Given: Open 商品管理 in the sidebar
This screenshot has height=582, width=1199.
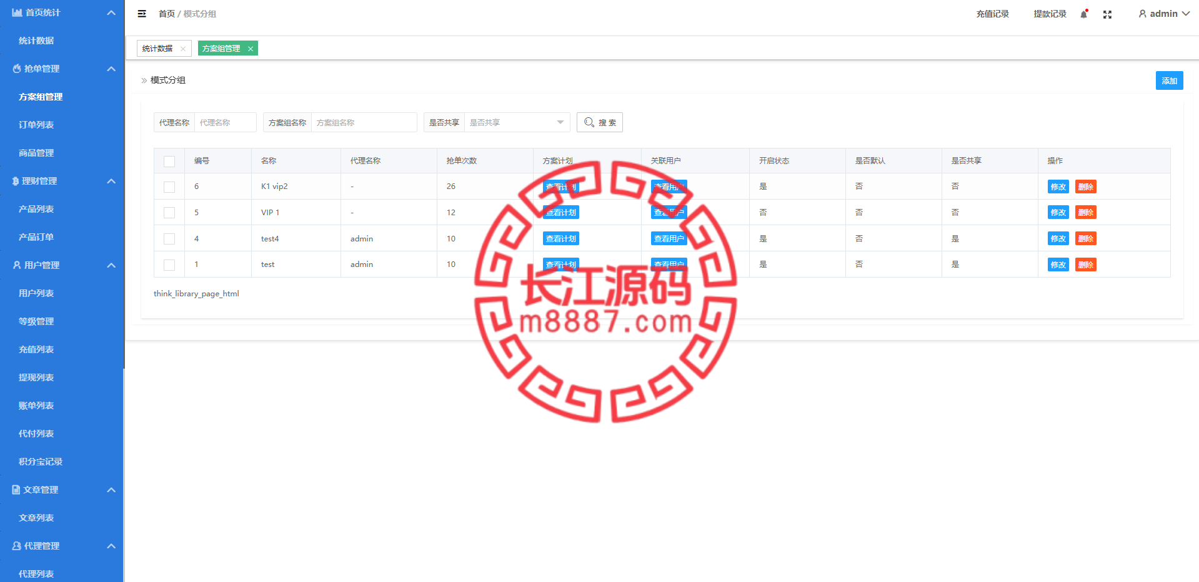Looking at the screenshot, I should 36,153.
